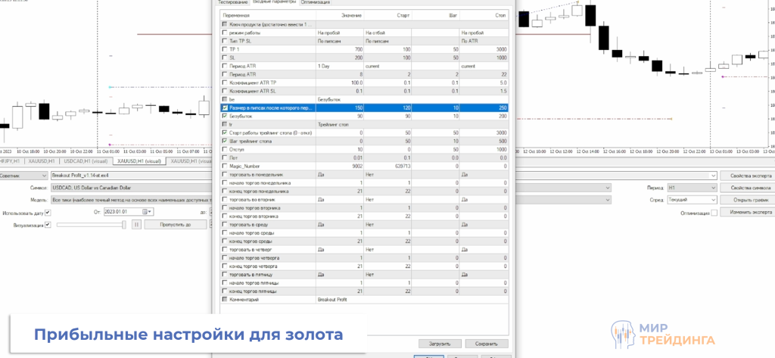Select the USDCAD,H1 (visual) chart tab
Image resolution: width=775 pixels, height=358 pixels.
[x=85, y=161]
